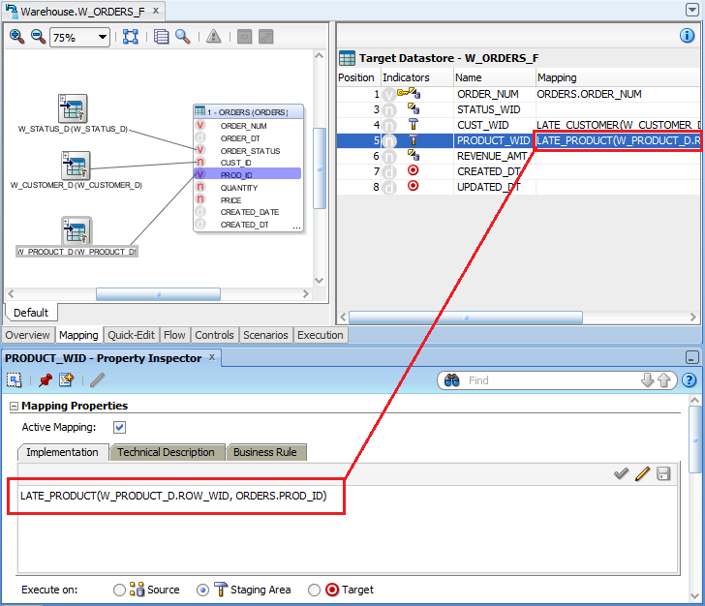Click the find next up arrow
The height and width of the screenshot is (606, 705).
click(x=664, y=380)
